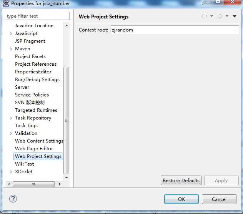Image resolution: width=243 pixels, height=214 pixels.
Task: Click the back navigation arrow icon
Action: 204,16
